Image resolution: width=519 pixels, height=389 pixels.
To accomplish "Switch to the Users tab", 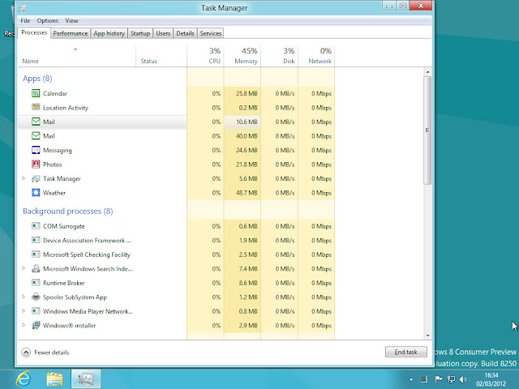I will pos(163,33).
